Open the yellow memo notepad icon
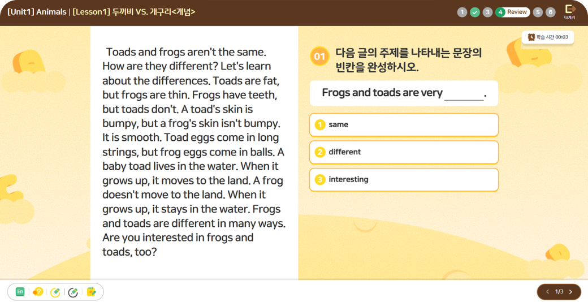This screenshot has height=302, width=588. click(x=91, y=292)
